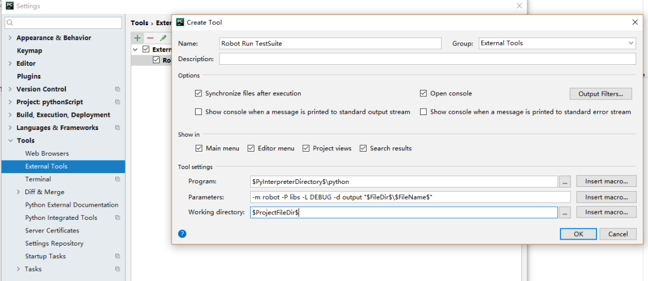Open the Group External Tools dropdown
This screenshot has width=648, height=281.
[x=557, y=43]
